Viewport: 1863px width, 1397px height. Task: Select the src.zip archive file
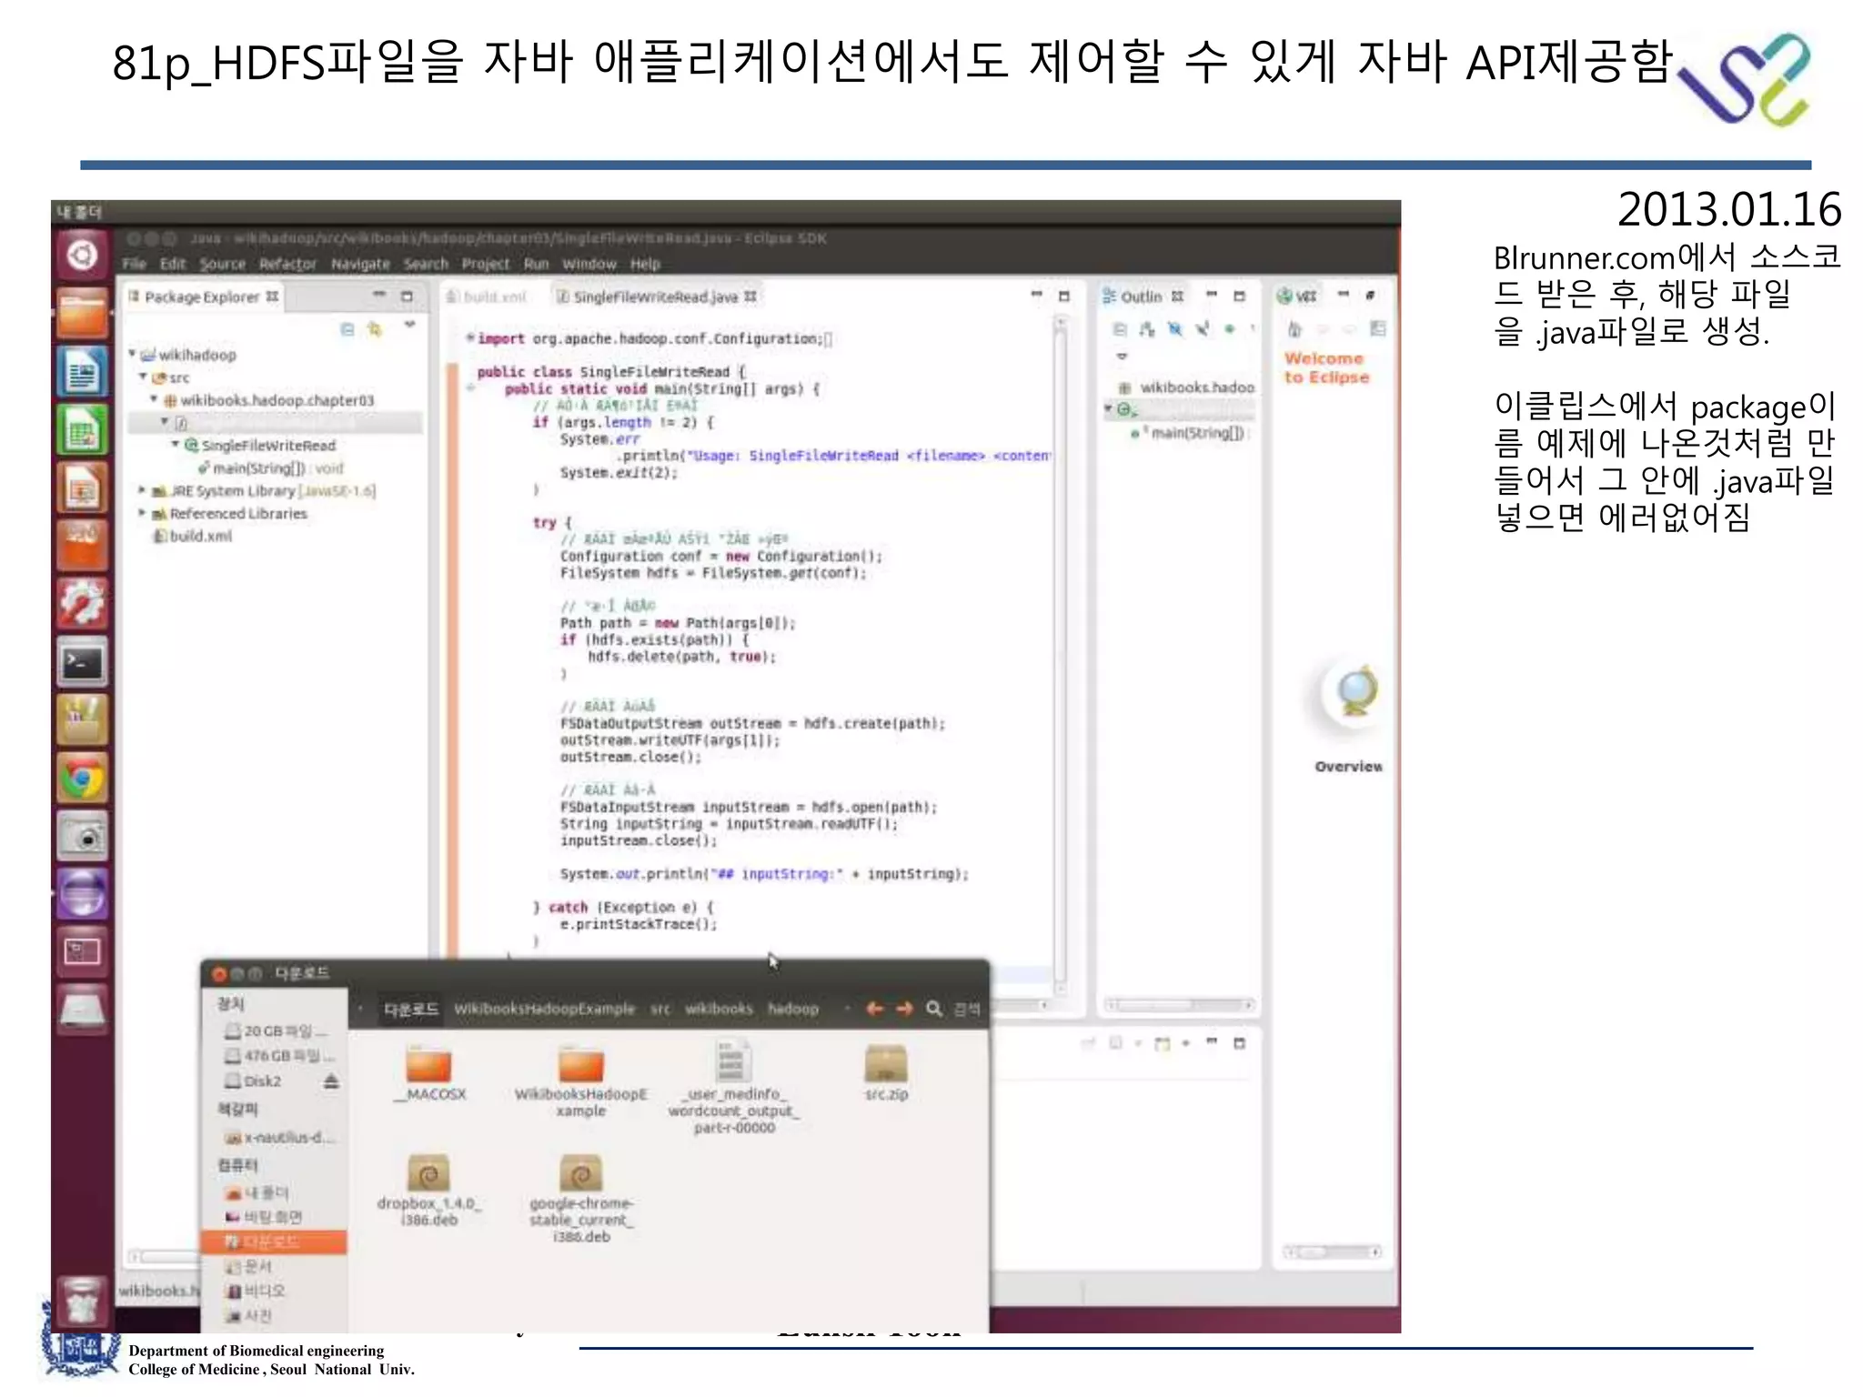(x=886, y=1073)
